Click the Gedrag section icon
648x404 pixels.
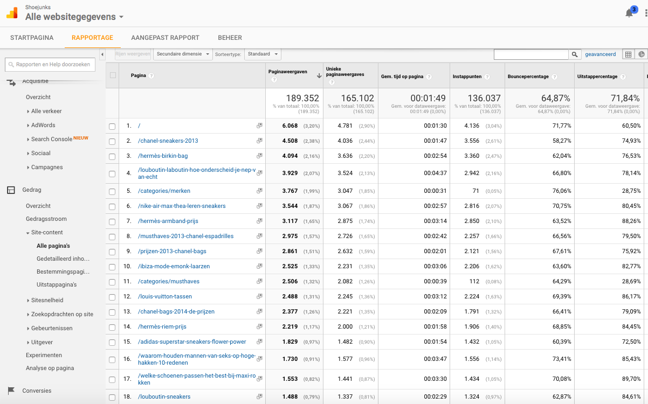click(11, 190)
